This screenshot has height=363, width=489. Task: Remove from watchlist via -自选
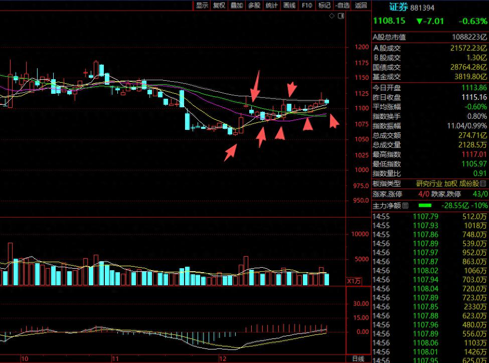(x=343, y=6)
